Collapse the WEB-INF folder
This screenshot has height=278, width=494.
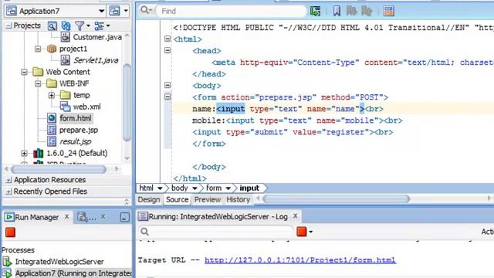(38, 83)
